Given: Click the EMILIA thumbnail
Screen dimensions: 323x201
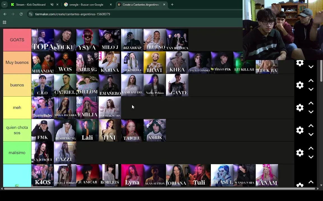Looking at the screenshot, I should (87, 107).
